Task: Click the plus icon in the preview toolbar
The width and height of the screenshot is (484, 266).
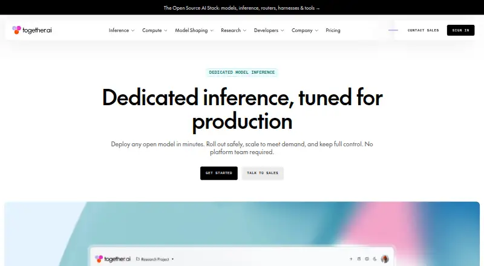Action: [x=351, y=259]
